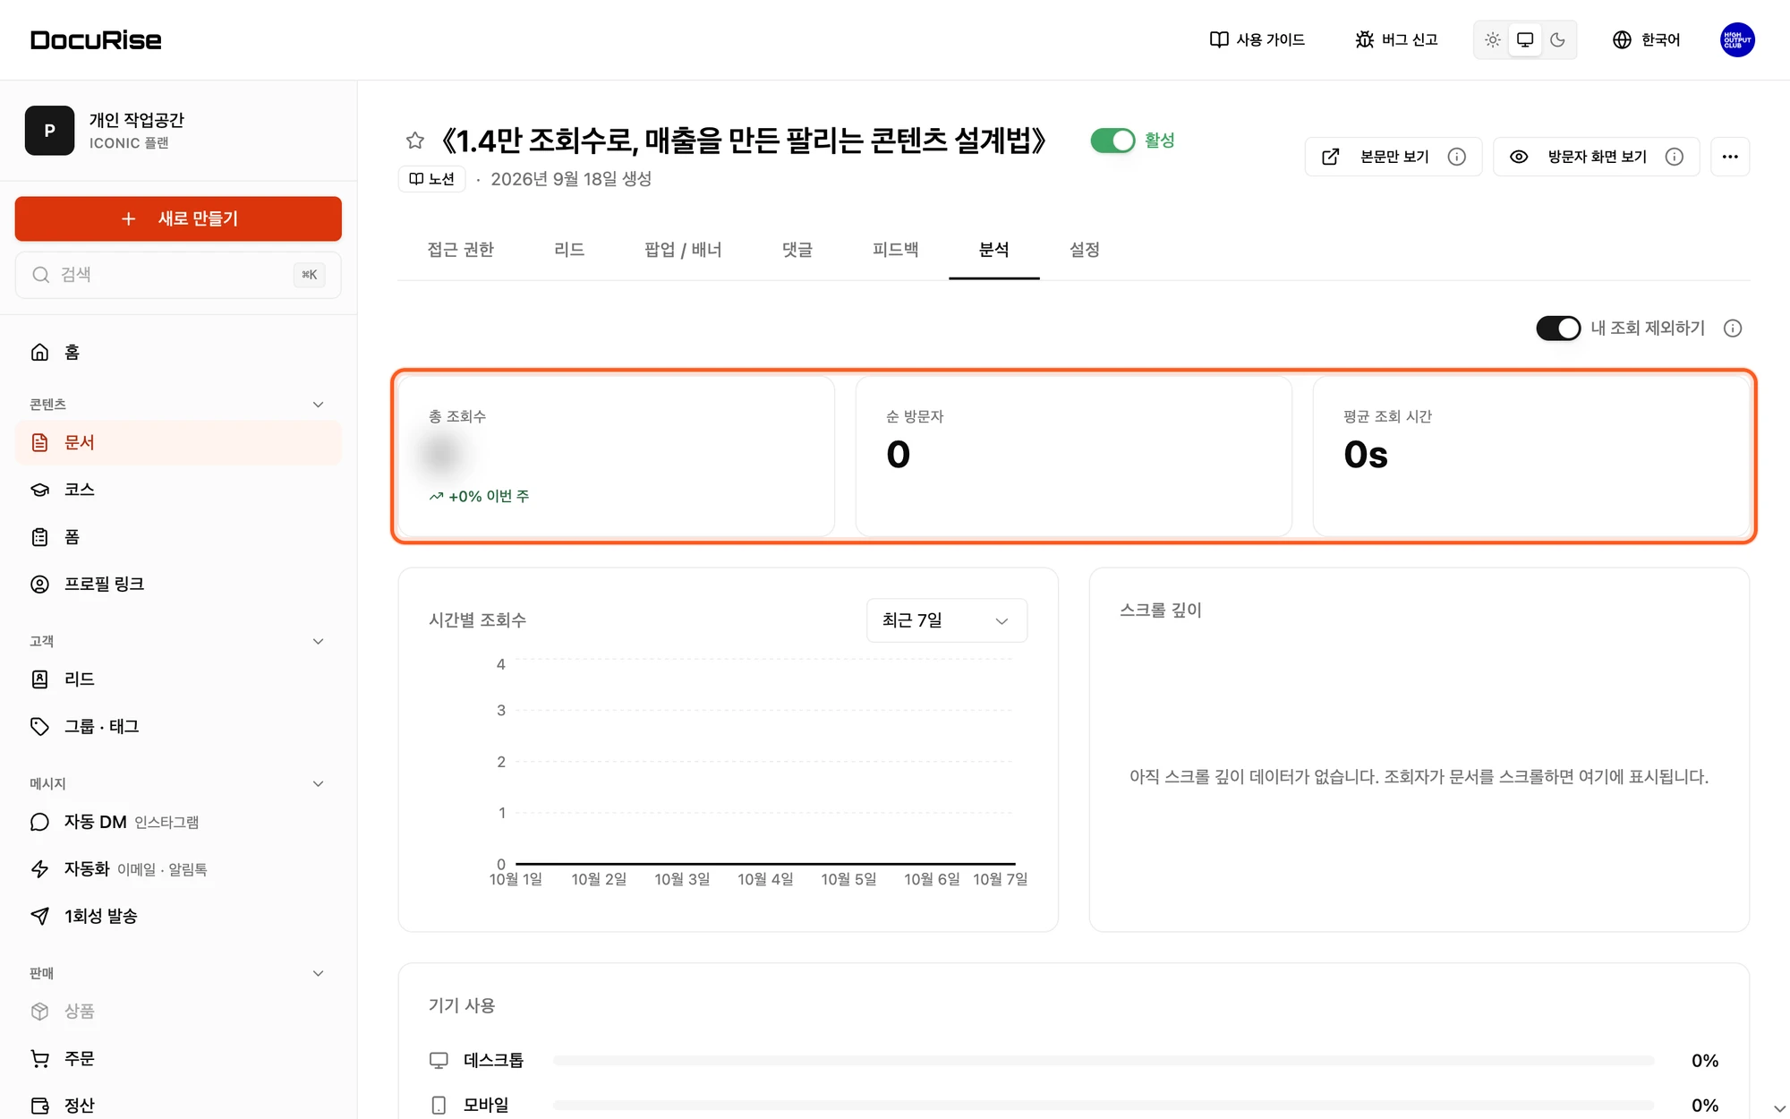Viewport: 1790px width, 1119px height.
Task: Go to 홈 in the sidebar
Action: pos(178,352)
